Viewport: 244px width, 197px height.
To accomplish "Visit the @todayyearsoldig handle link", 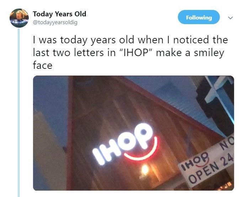I will pos(55,23).
